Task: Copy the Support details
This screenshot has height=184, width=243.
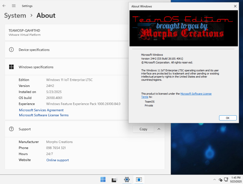Action: (x=143, y=129)
